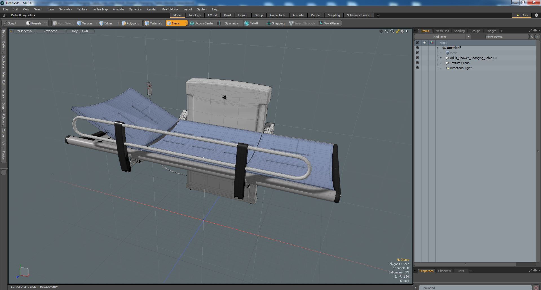The height and width of the screenshot is (290, 541).
Task: Switch to the Schematic Fusion layout tab
Action: [358, 15]
